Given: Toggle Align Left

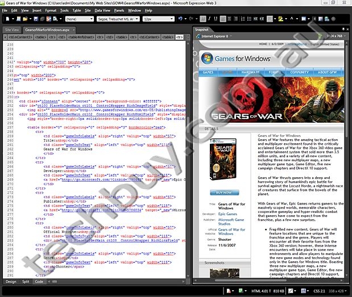Looking at the screenshot, I should pos(223,19).
